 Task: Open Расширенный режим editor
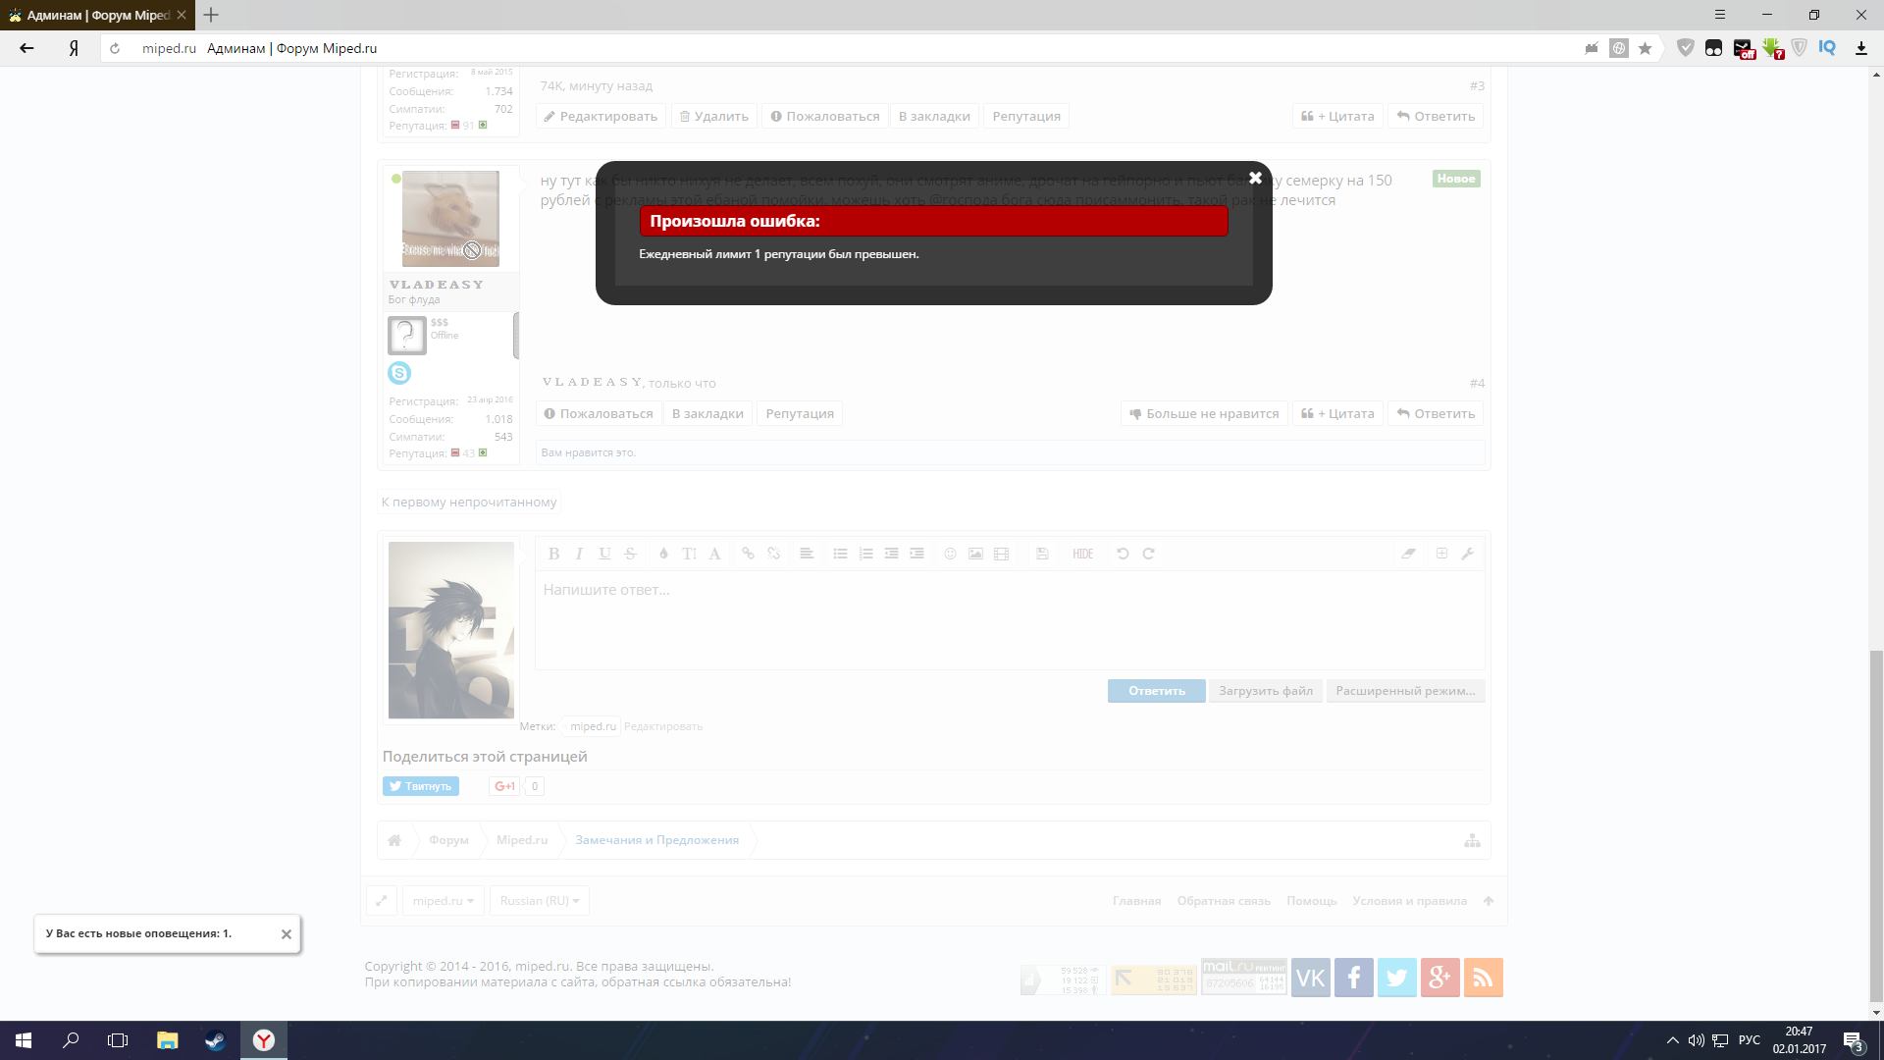pos(1405,691)
